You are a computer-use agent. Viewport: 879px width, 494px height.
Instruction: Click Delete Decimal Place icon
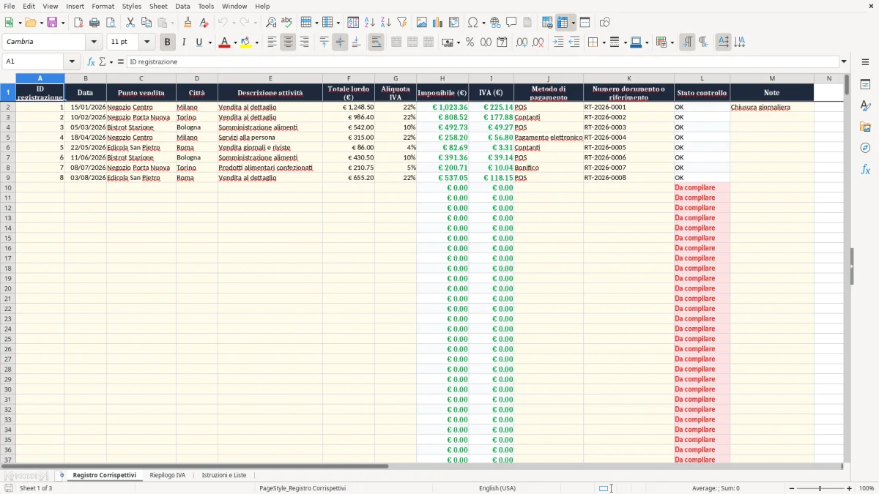[538, 42]
